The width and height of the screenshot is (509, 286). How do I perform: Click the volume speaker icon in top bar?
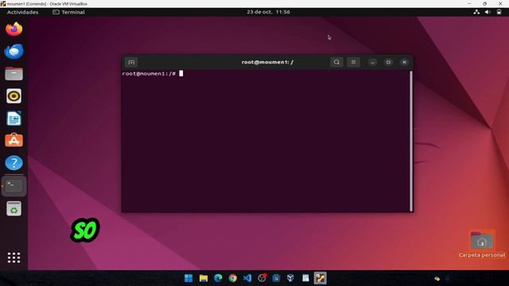click(x=488, y=12)
